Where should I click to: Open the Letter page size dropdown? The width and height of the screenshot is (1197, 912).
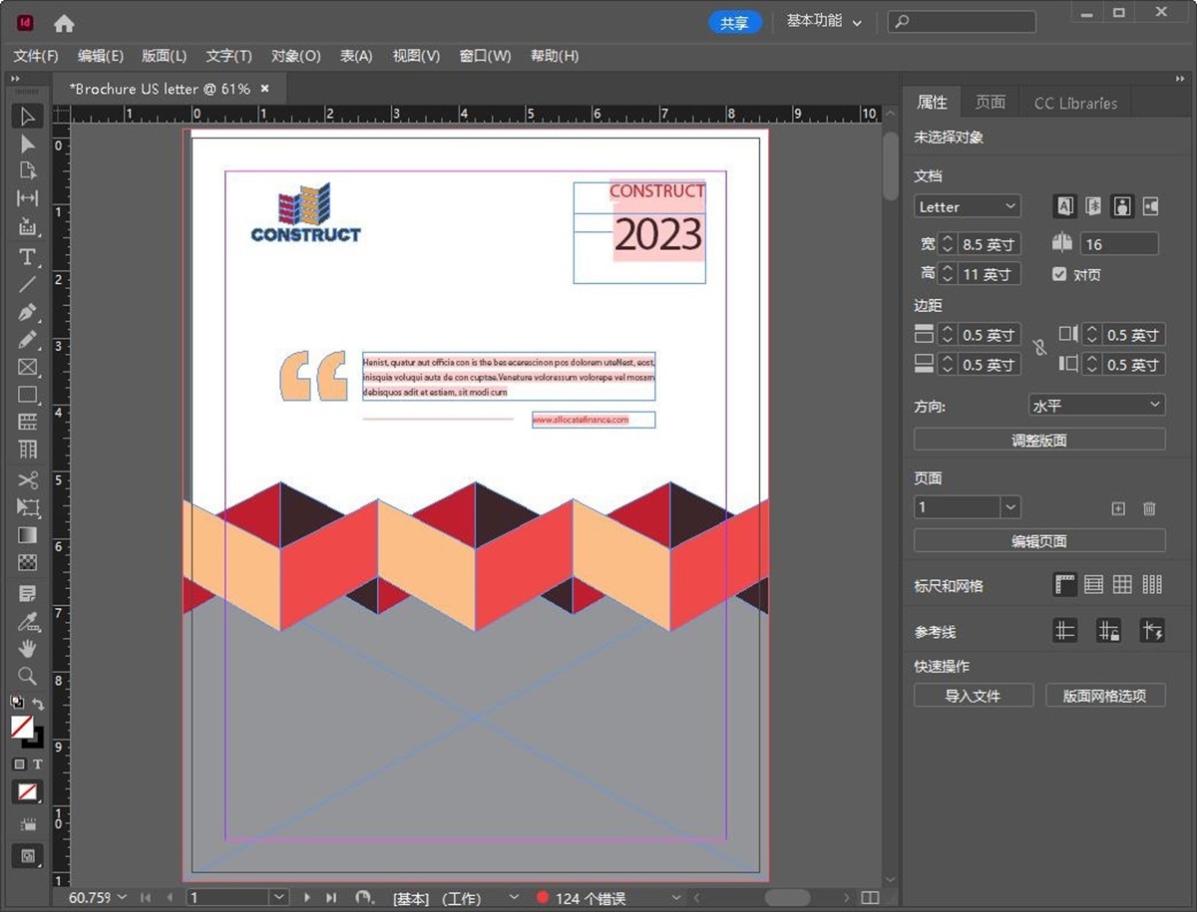[967, 206]
